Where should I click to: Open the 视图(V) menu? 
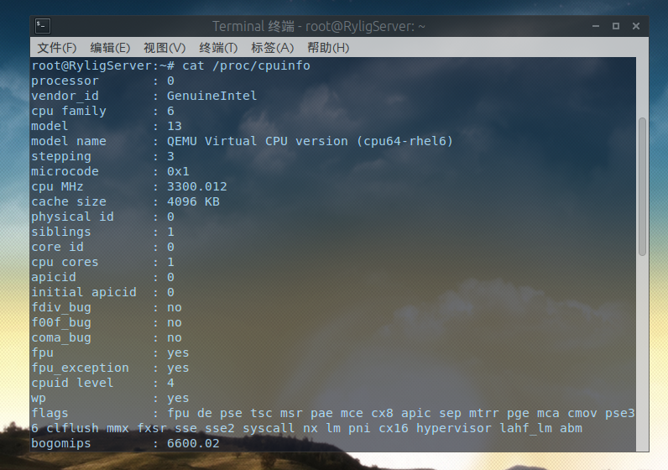pos(164,47)
